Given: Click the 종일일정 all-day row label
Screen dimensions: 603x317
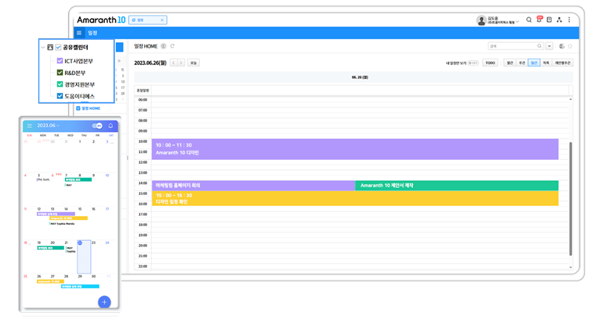Looking at the screenshot, I should point(143,90).
